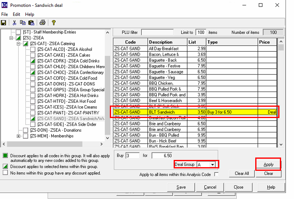Select the Baguette - Festive row
Screen dimensions: 294x199
(x=195, y=66)
